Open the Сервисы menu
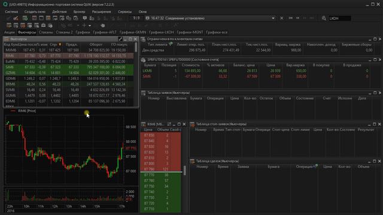The width and height of the screenshot is (383, 215). 125,12
